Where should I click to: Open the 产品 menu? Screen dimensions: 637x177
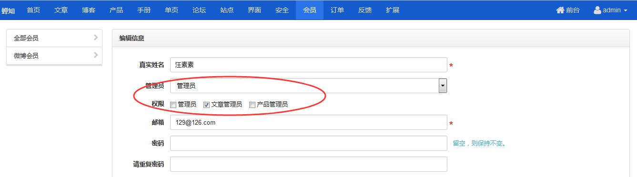[x=116, y=10]
